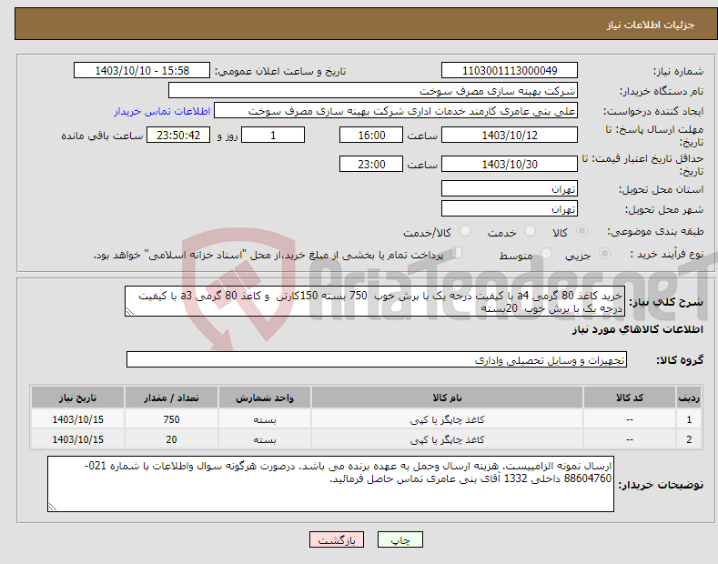Click row 2 product name کاغذ چاپگر
The width and height of the screenshot is (718, 564).
click(x=447, y=439)
